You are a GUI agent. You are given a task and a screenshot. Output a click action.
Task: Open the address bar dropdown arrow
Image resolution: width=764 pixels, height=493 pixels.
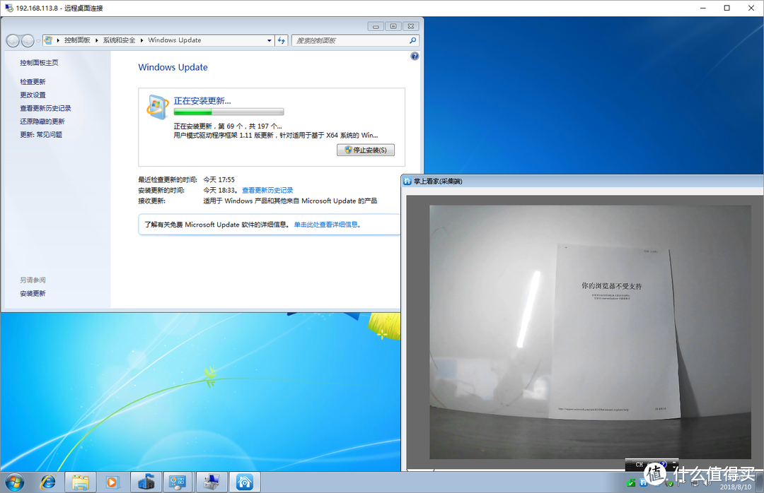point(270,40)
